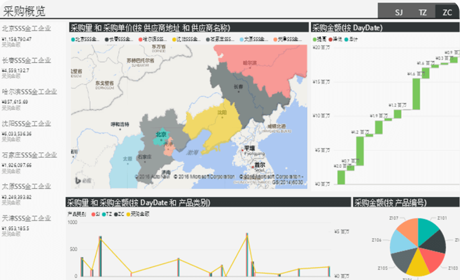This screenshot has width=460, height=280.
Task: Click the green 提高 legend marker
Action: click(x=315, y=39)
